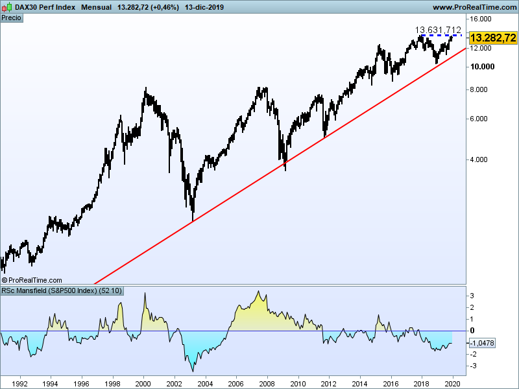Toggle the blue dashed resistance line

pyautogui.click(x=441, y=34)
